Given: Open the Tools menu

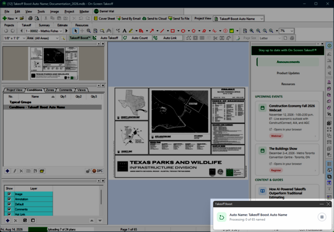Looking at the screenshot, I should pyautogui.click(x=41, y=12).
